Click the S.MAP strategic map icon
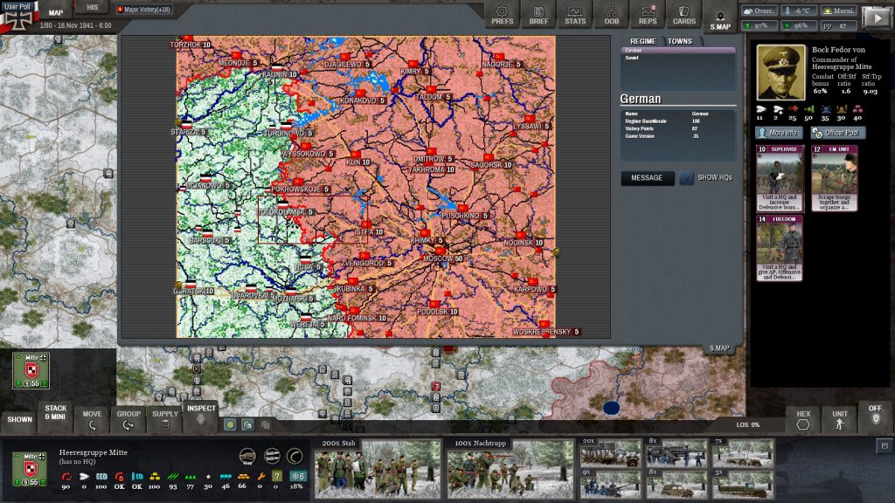 pos(720,21)
